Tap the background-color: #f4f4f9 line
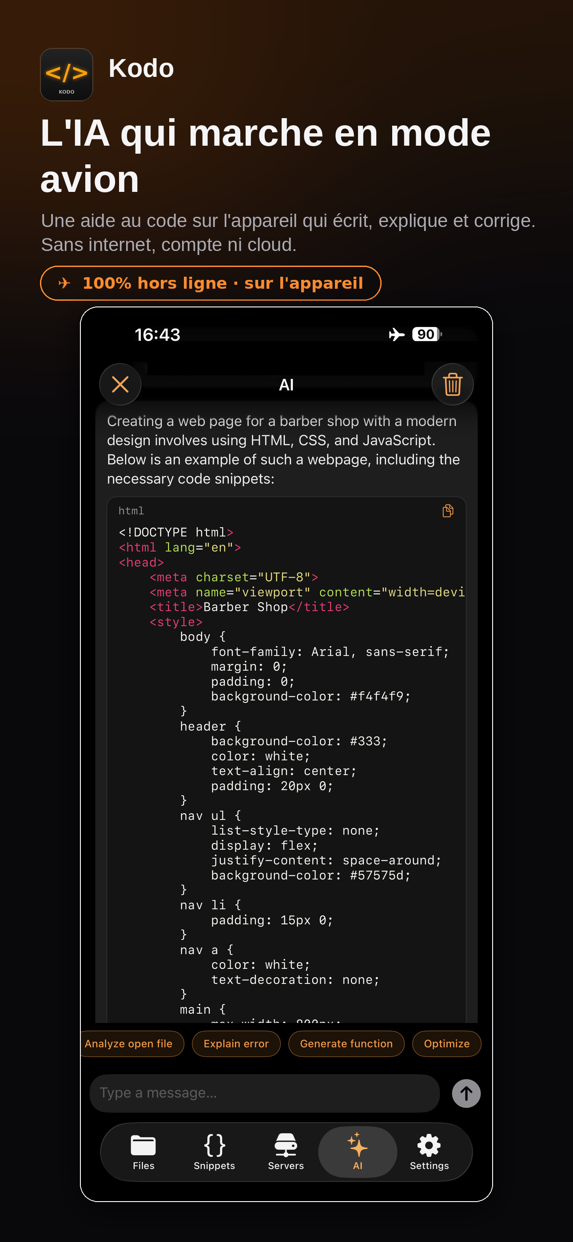This screenshot has width=573, height=1242. (x=310, y=697)
